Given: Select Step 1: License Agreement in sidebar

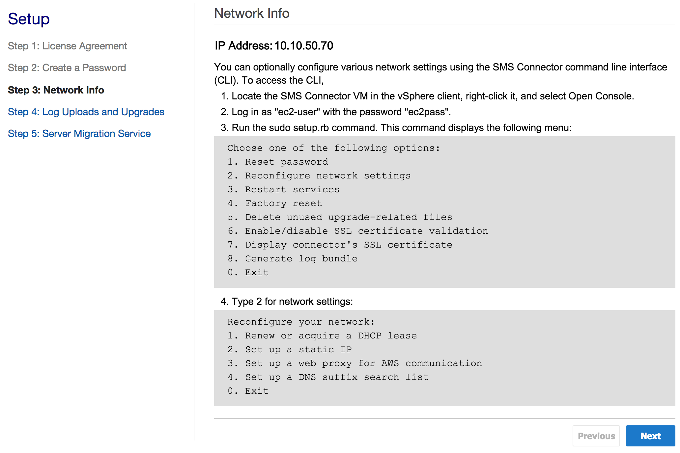Looking at the screenshot, I should click(67, 46).
